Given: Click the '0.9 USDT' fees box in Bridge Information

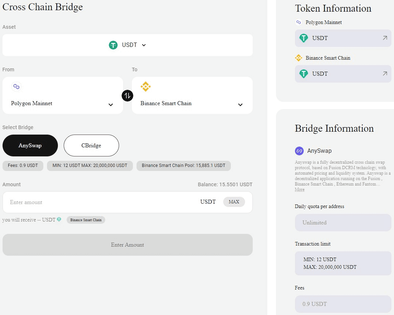Looking at the screenshot, I should [343, 304].
